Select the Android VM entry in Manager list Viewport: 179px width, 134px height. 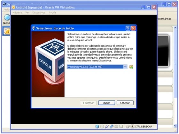(x=6, y=31)
